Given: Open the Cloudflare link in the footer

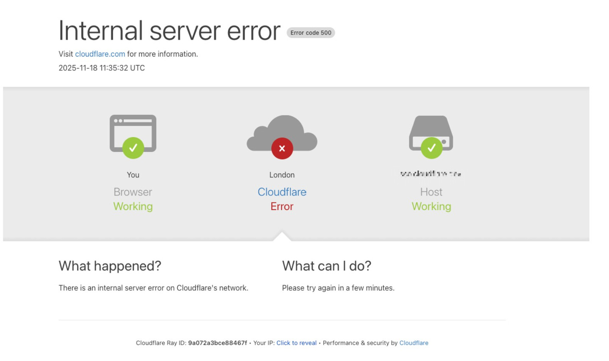Looking at the screenshot, I should tap(414, 343).
